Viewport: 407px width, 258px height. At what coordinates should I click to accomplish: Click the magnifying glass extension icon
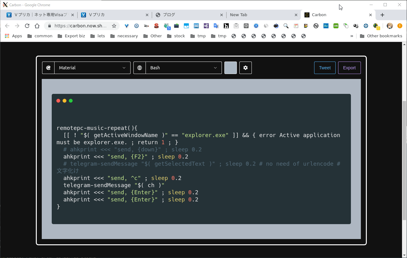point(286,26)
